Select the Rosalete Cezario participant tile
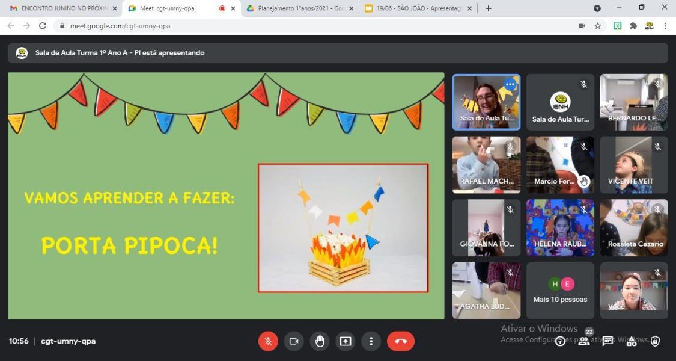Screen dimensions: 676x361 634,227
